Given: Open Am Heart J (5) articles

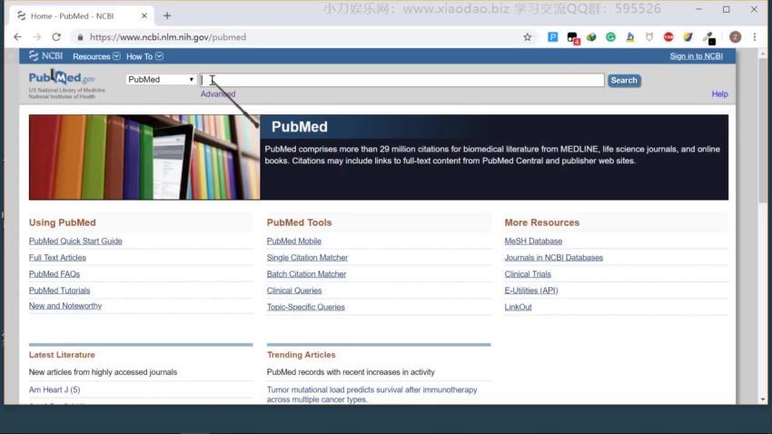Looking at the screenshot, I should pos(54,390).
